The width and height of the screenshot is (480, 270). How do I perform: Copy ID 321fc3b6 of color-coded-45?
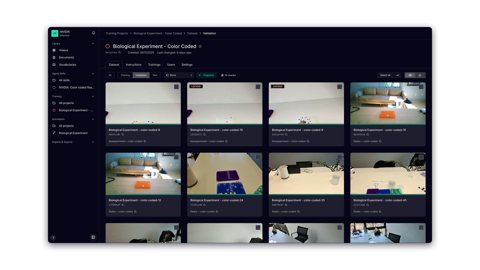click(x=368, y=205)
